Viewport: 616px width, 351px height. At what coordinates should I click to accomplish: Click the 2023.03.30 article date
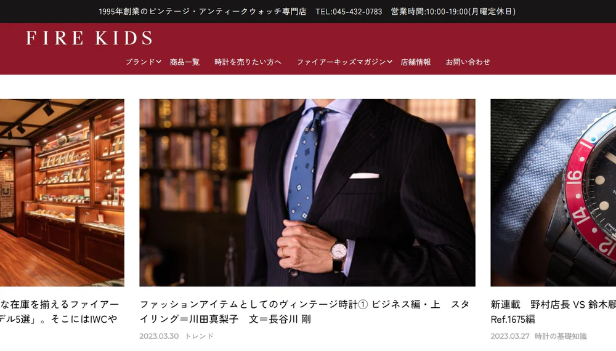(159, 336)
